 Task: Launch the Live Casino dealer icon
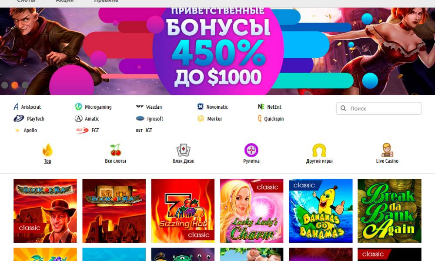387,150
